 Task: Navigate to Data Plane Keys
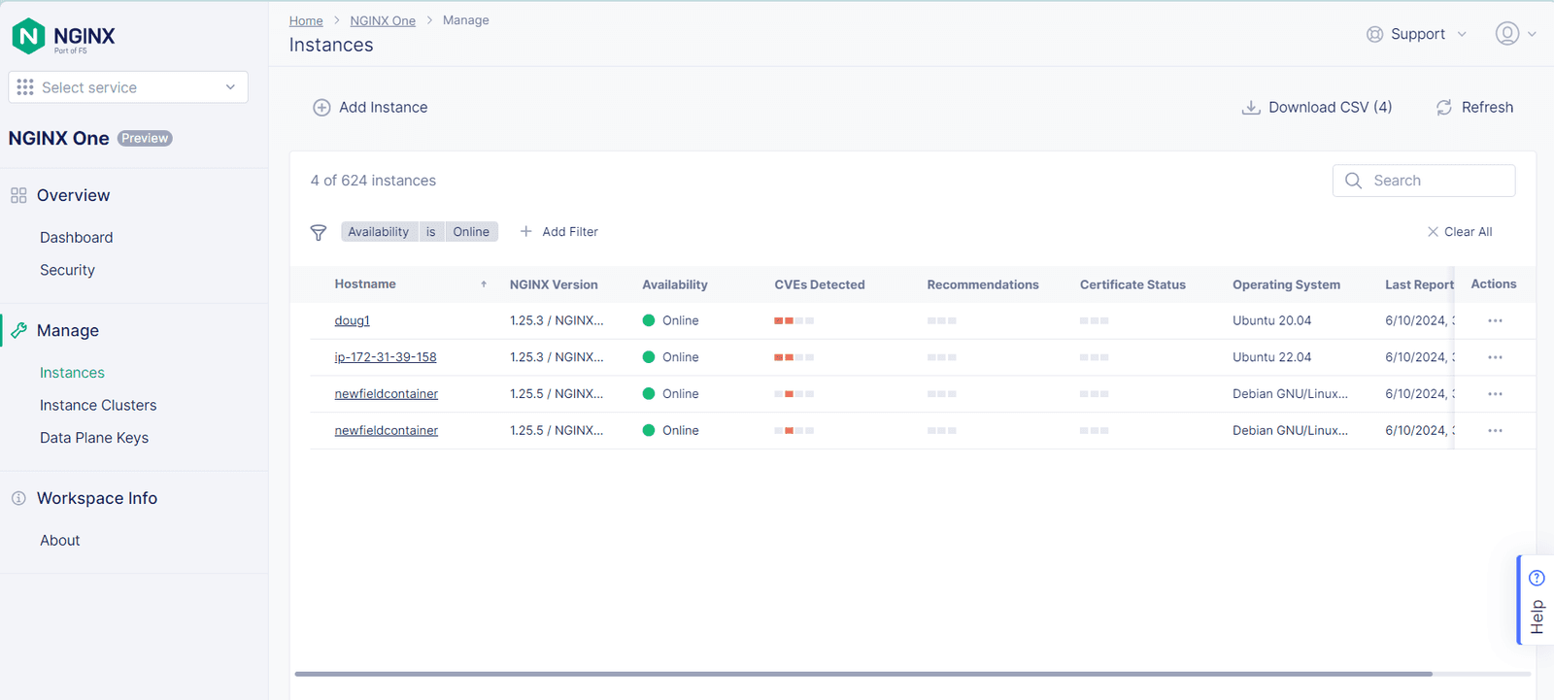[94, 438]
